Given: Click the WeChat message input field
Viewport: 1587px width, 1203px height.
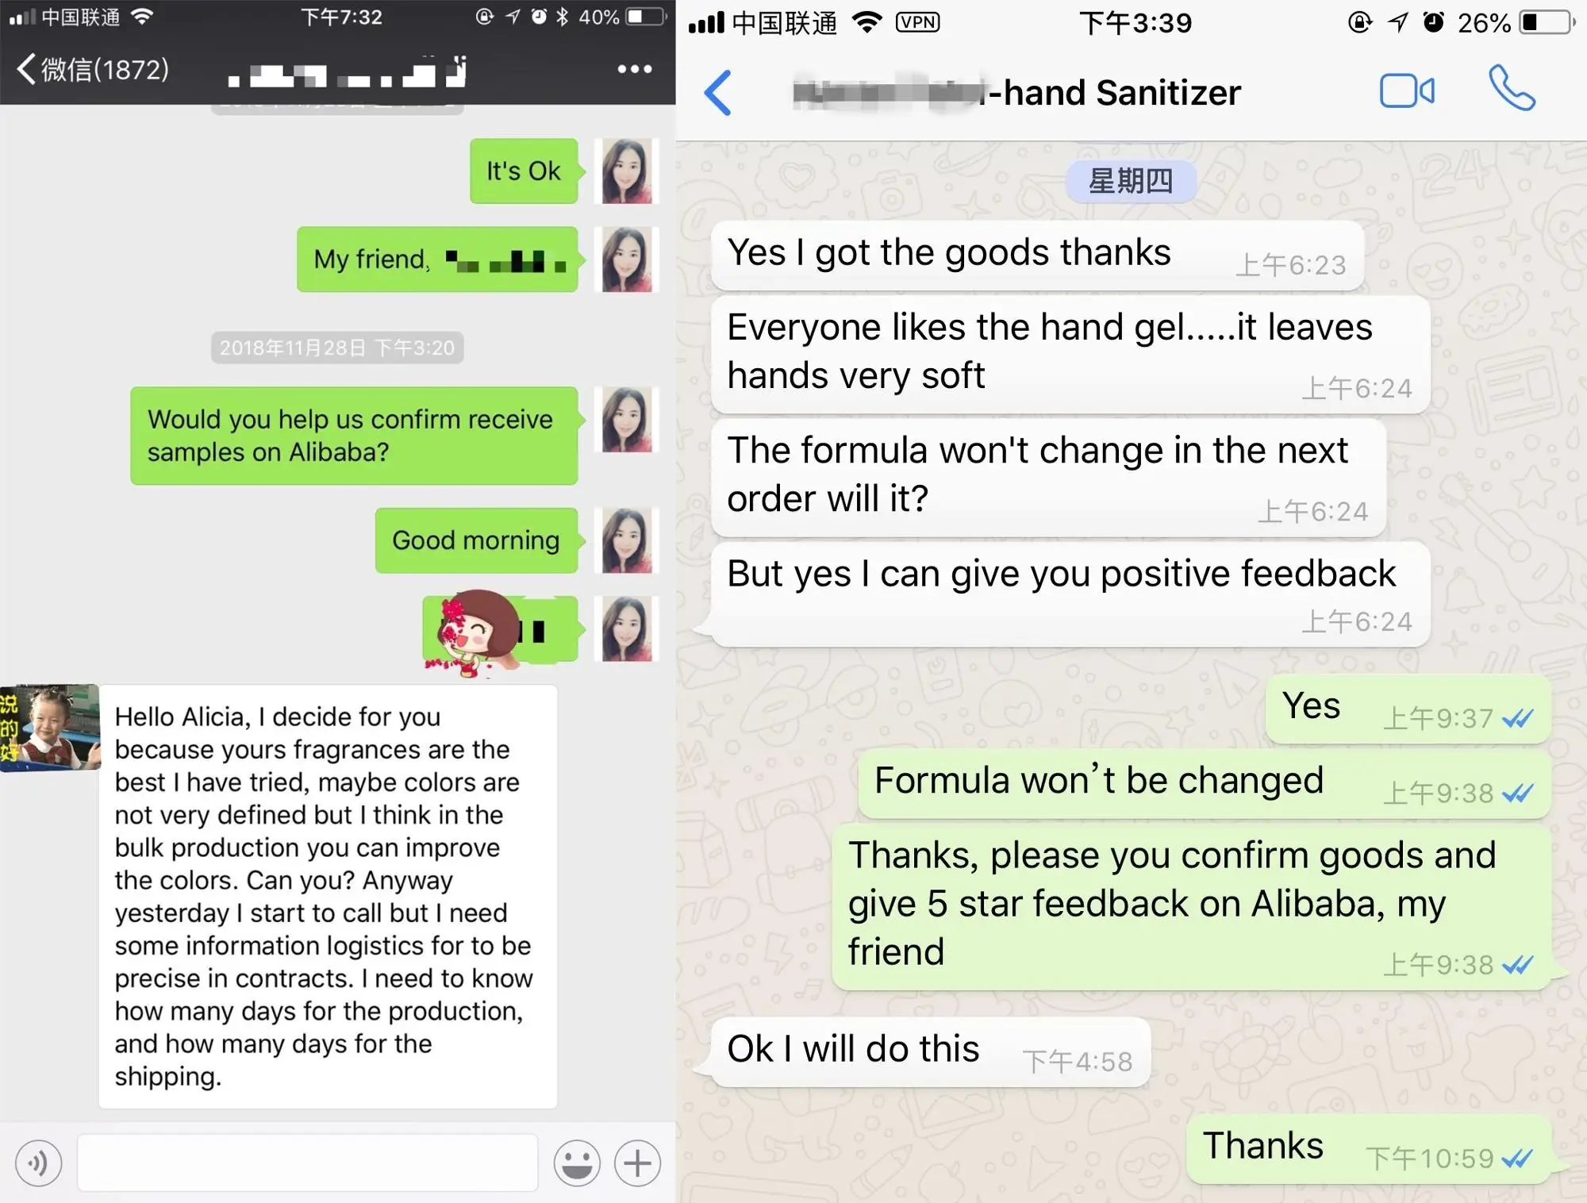Looking at the screenshot, I should (x=308, y=1163).
